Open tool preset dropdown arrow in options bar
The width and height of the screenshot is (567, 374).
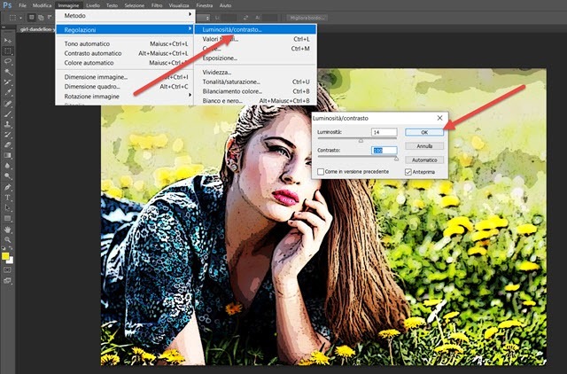pyautogui.click(x=20, y=18)
